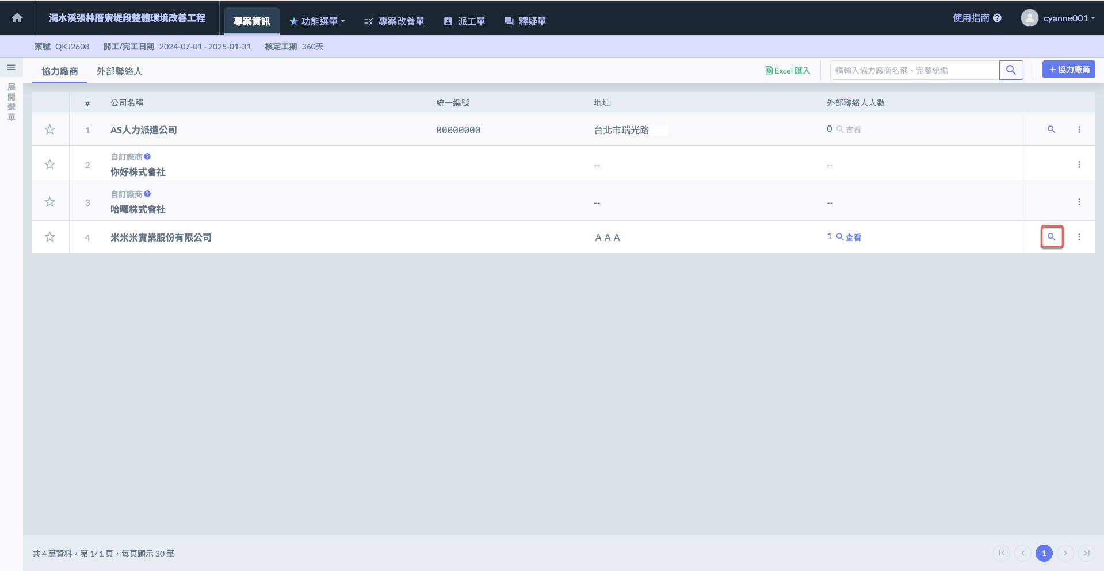Switch to the 外部聯絡人 tab
This screenshot has width=1104, height=571.
[x=119, y=71]
